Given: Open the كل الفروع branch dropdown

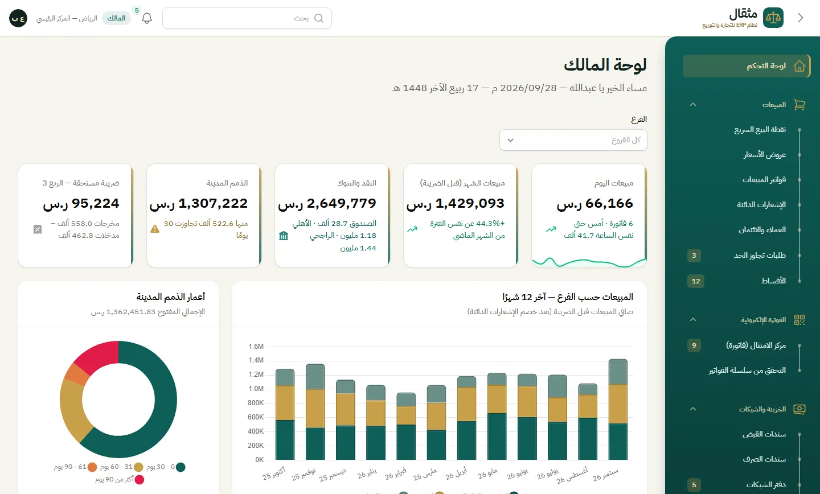Looking at the screenshot, I should [573, 140].
